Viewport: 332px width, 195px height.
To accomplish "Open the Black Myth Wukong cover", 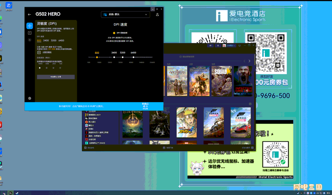I will point(160,123).
